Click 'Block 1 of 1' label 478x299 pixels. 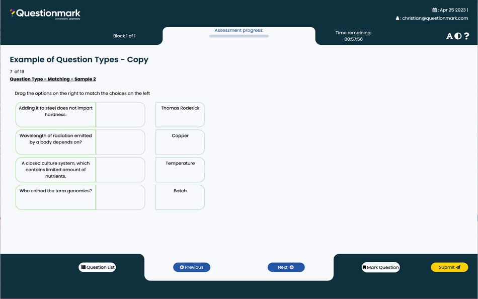pyautogui.click(x=124, y=36)
